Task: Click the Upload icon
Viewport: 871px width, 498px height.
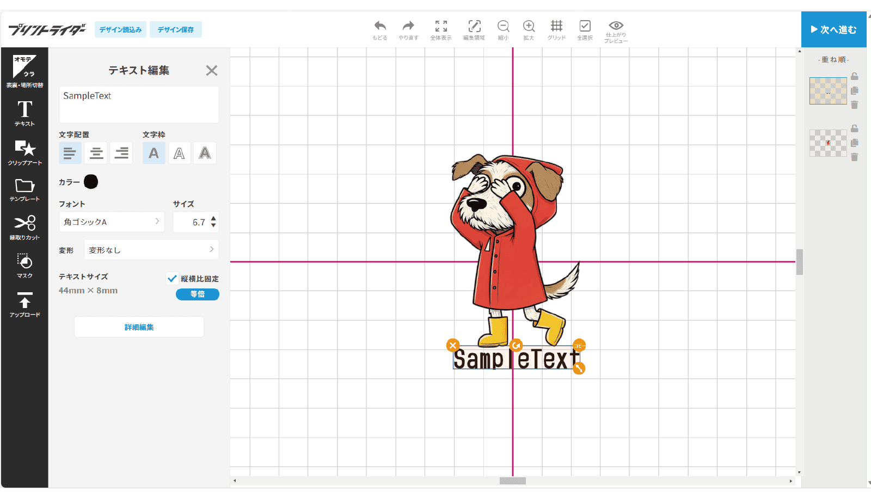Action: tap(24, 304)
